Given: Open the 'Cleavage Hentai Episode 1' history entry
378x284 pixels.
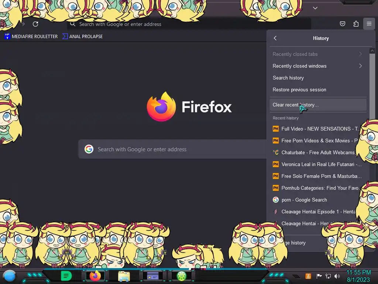Looking at the screenshot, I should tap(318, 212).
